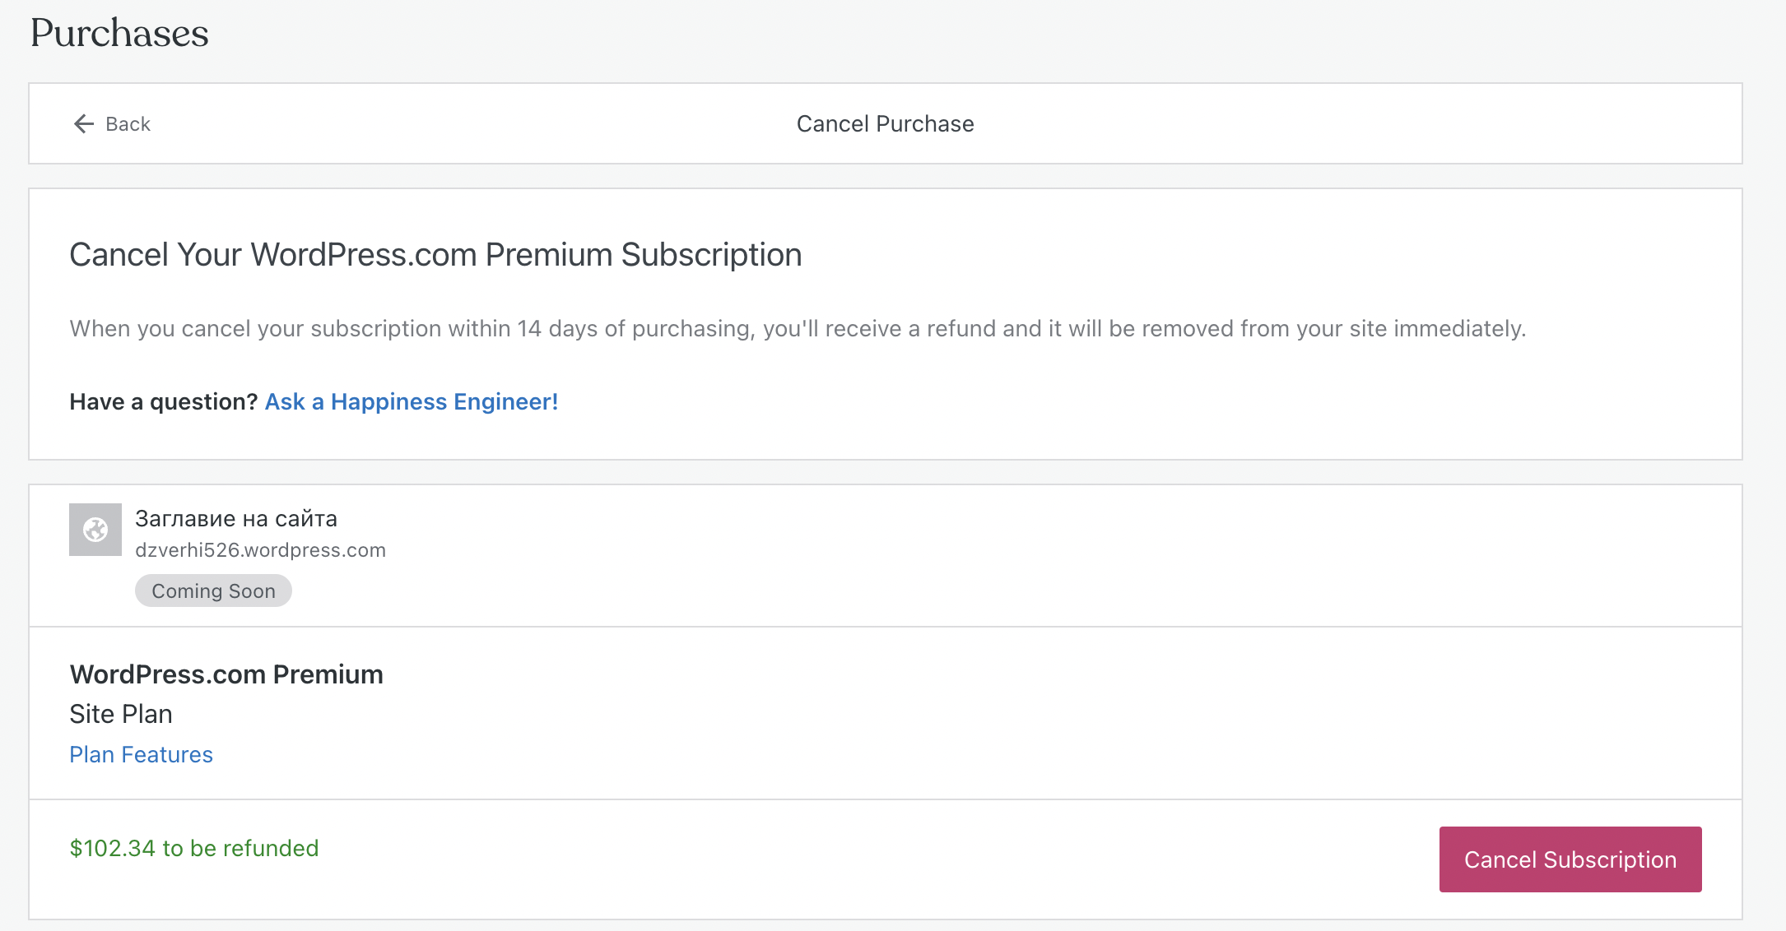
Task: Open the Plan Features link
Action: tap(141, 754)
